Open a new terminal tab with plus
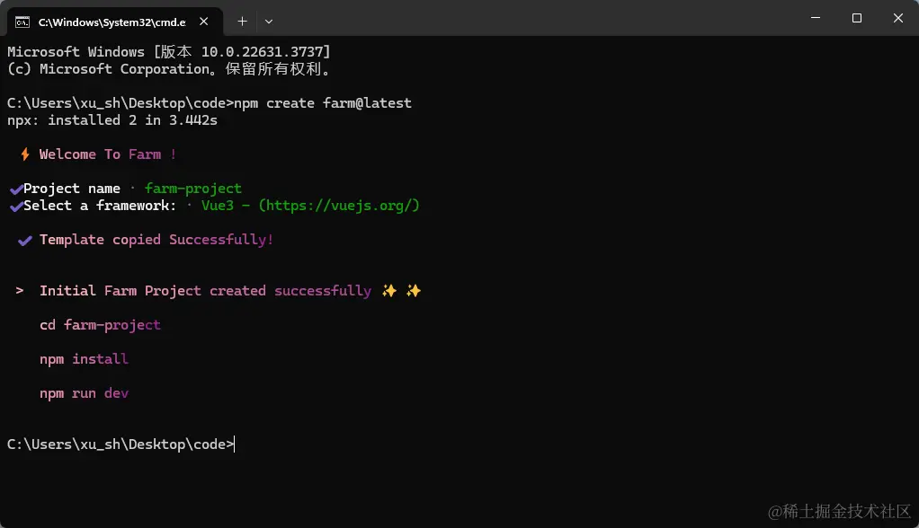Screen dimensions: 919x528 click(x=242, y=22)
